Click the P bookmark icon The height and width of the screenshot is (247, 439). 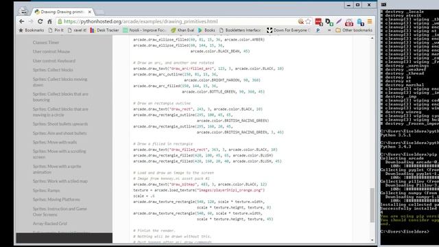(x=318, y=30)
